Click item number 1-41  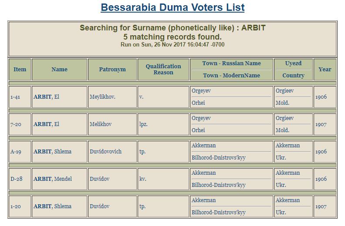[15, 97]
